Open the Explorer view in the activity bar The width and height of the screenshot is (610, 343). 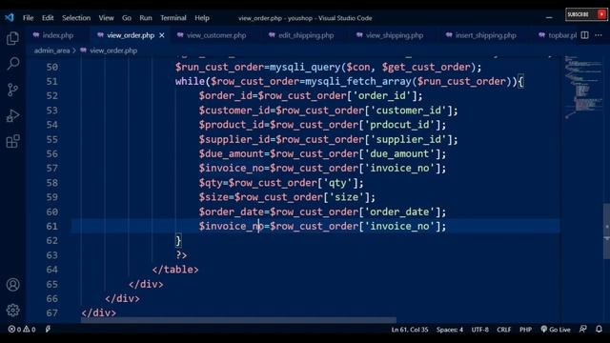pyautogui.click(x=12, y=38)
